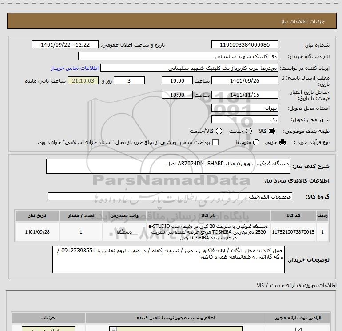Select the خدمت radio button
The height and width of the screenshot is (331, 342).
tap(249, 131)
